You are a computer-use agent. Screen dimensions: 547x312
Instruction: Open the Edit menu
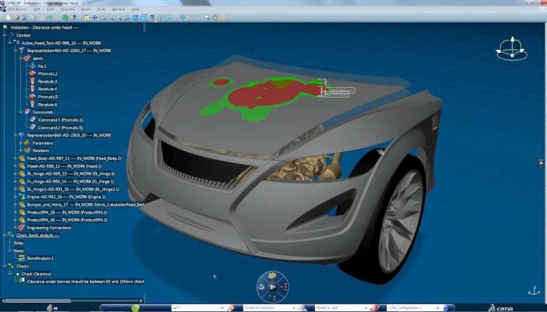point(37,9)
